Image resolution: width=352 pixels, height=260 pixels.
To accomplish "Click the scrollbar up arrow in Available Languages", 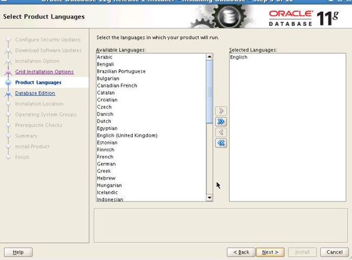I will point(210,57).
